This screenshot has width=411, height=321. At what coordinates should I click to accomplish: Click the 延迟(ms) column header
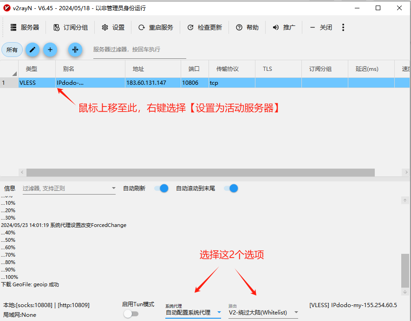pyautogui.click(x=371, y=69)
